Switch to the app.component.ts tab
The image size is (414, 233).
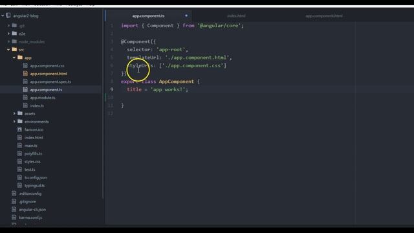click(x=148, y=16)
